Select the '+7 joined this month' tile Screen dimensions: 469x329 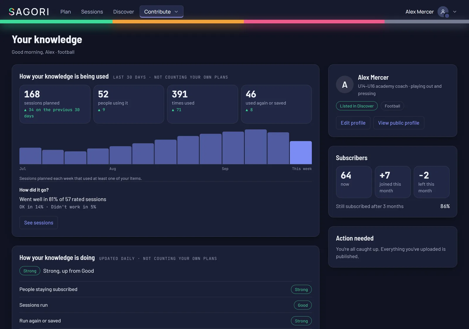click(x=393, y=182)
